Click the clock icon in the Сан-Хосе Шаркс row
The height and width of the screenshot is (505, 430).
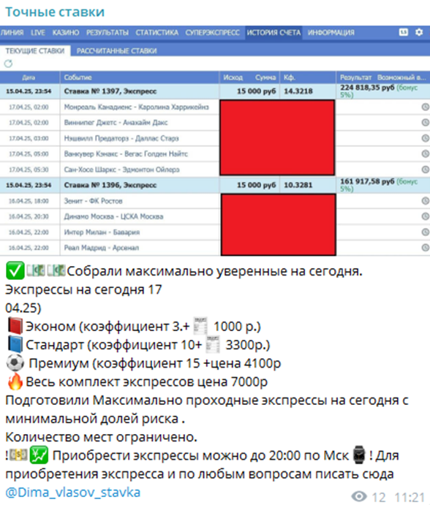tap(425, 170)
